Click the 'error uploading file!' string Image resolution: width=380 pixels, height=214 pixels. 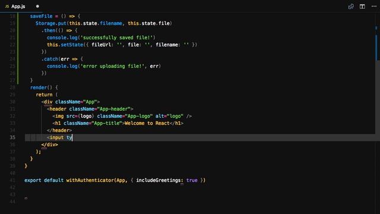[112, 66]
